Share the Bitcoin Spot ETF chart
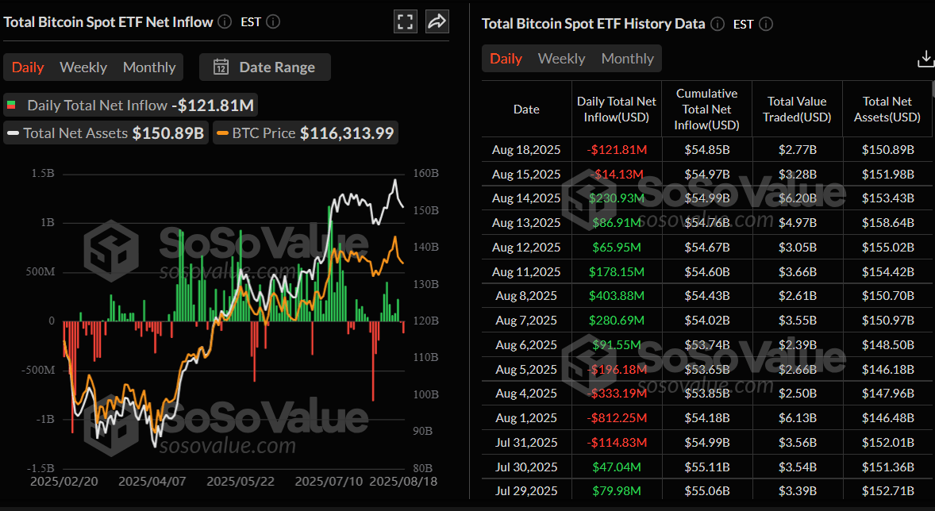Viewport: 935px width, 511px height. [x=436, y=21]
